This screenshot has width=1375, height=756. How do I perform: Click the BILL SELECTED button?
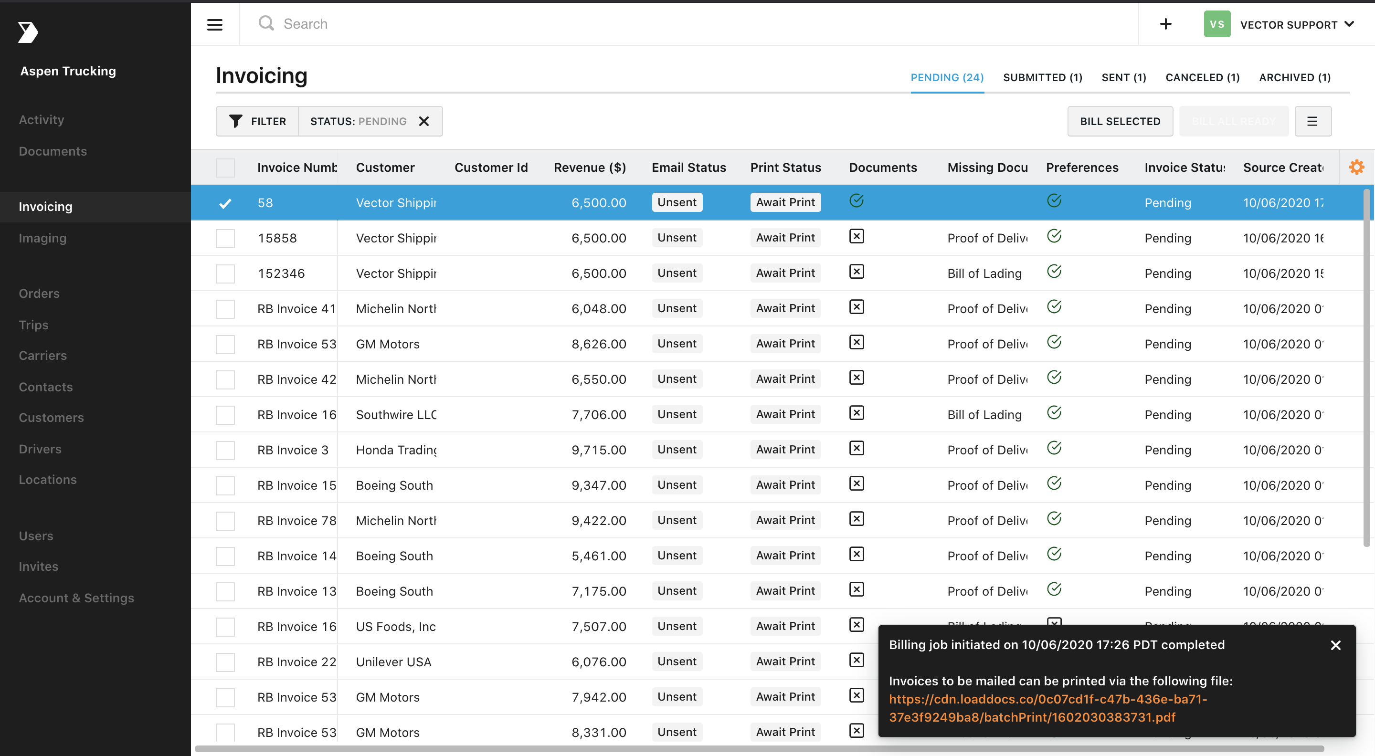[1120, 121]
